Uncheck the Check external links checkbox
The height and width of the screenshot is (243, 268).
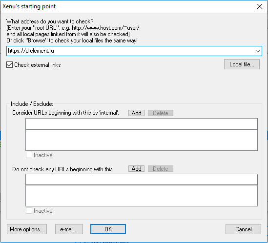(10, 65)
